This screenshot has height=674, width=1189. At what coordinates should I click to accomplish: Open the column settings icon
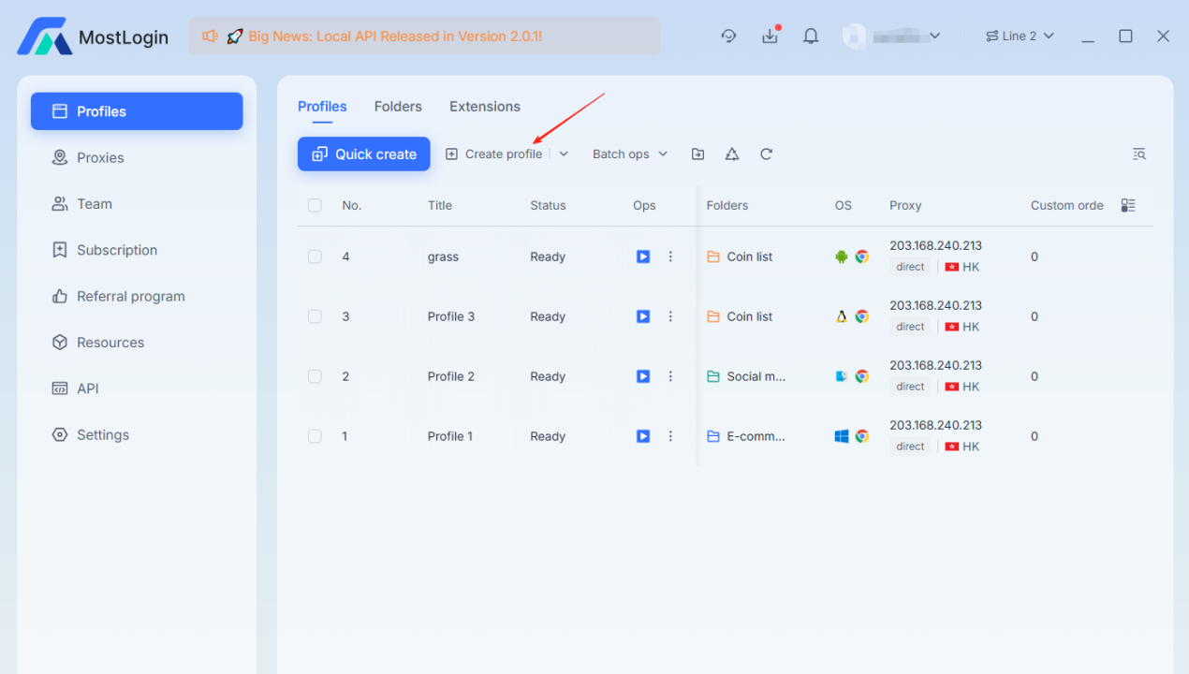[1128, 205]
